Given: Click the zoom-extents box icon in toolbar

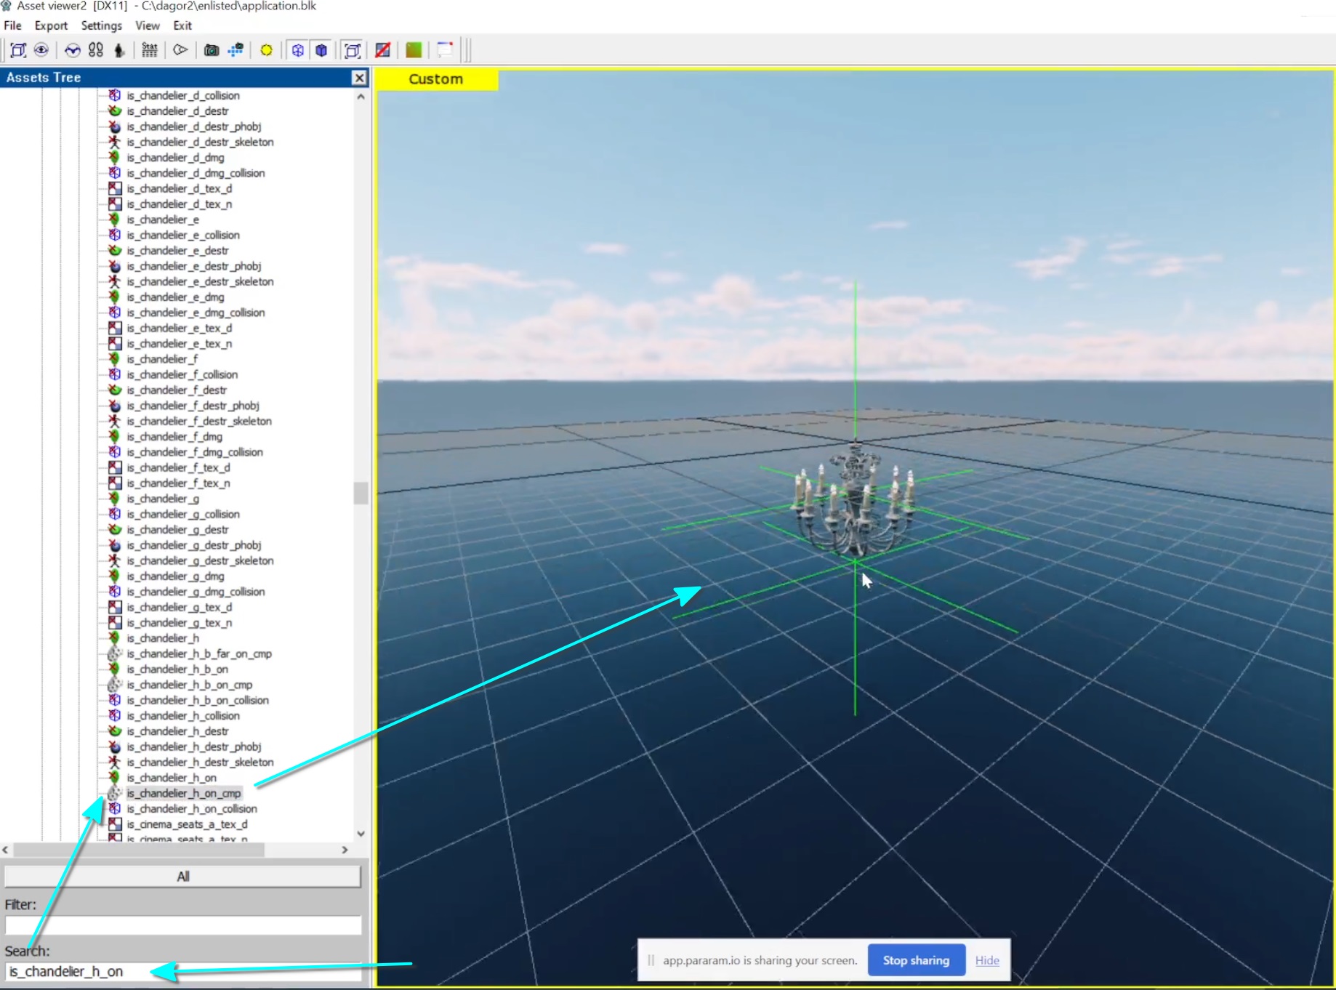Looking at the screenshot, I should [18, 50].
